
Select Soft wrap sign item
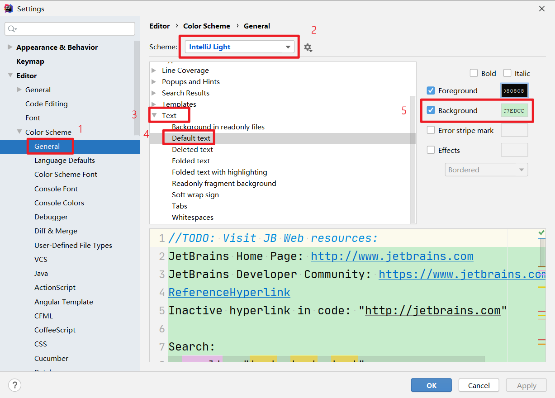(x=195, y=195)
